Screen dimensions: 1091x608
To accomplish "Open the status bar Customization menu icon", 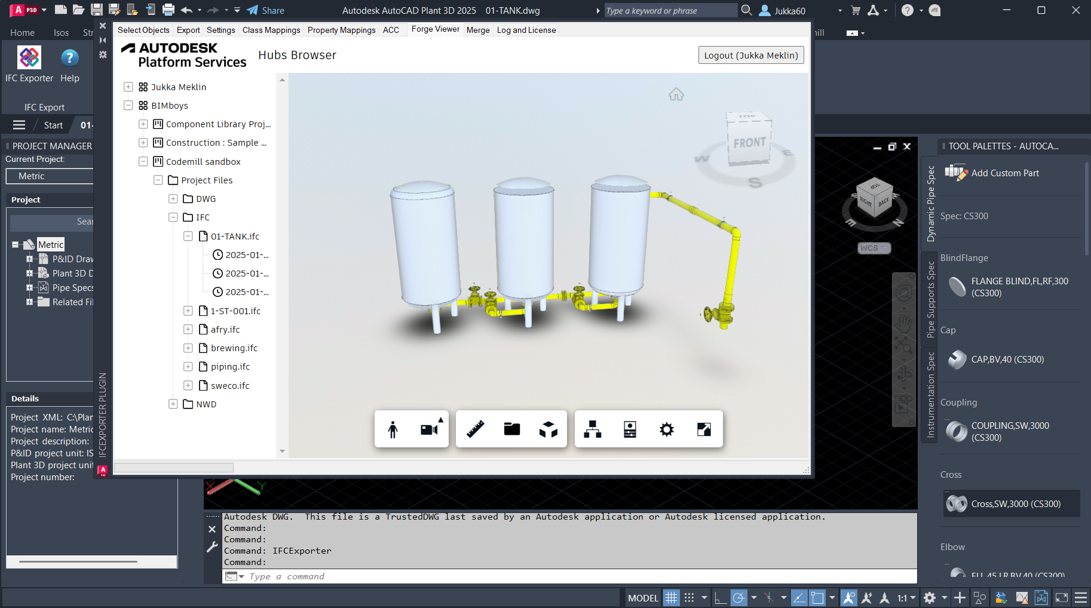I will tap(1081, 598).
